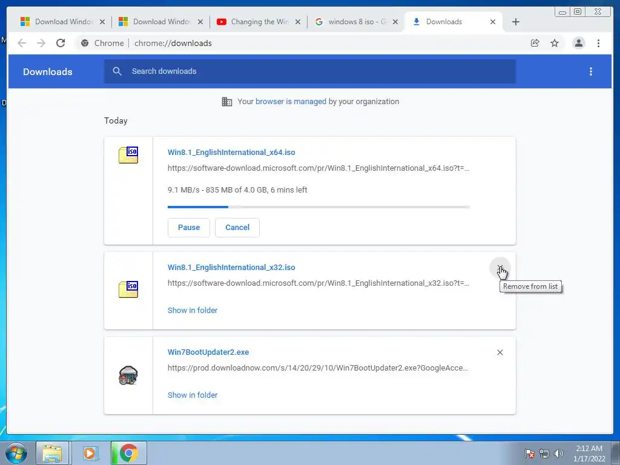Cancel the x64 iso download
The height and width of the screenshot is (465, 620).
coord(237,228)
